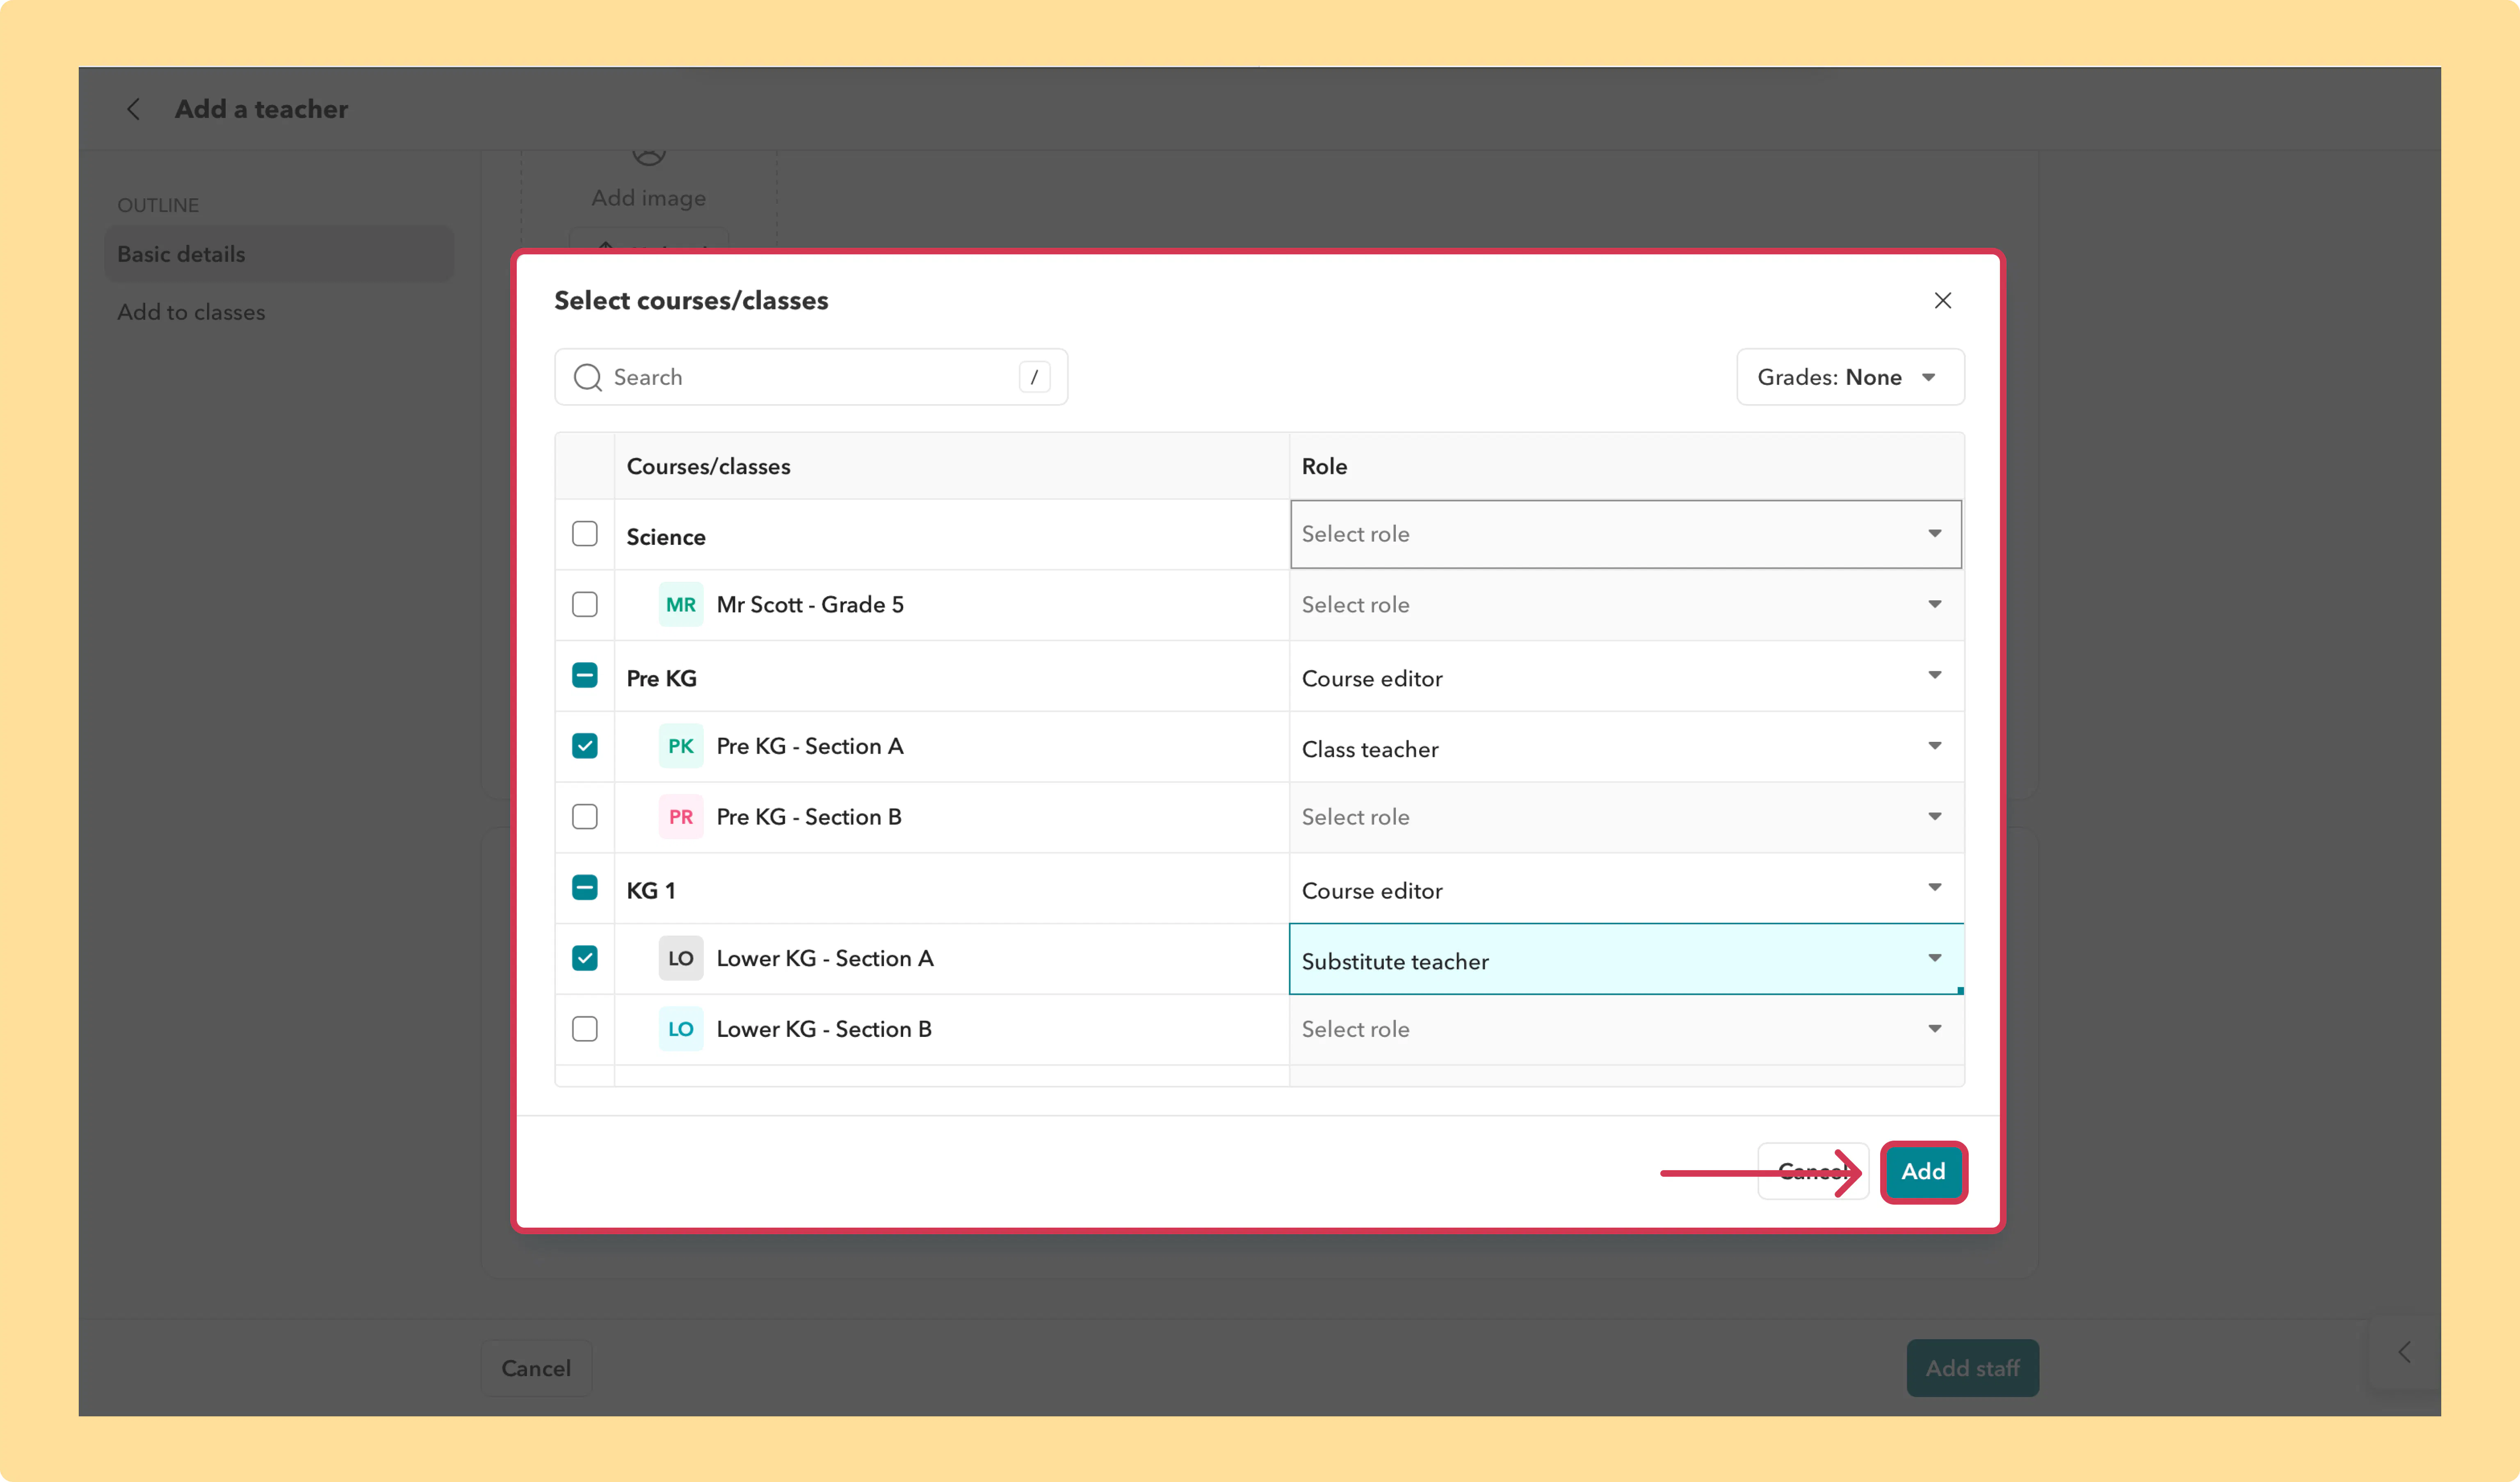The height and width of the screenshot is (1482, 2520).
Task: Check Lower KG - Section B
Action: [585, 1029]
